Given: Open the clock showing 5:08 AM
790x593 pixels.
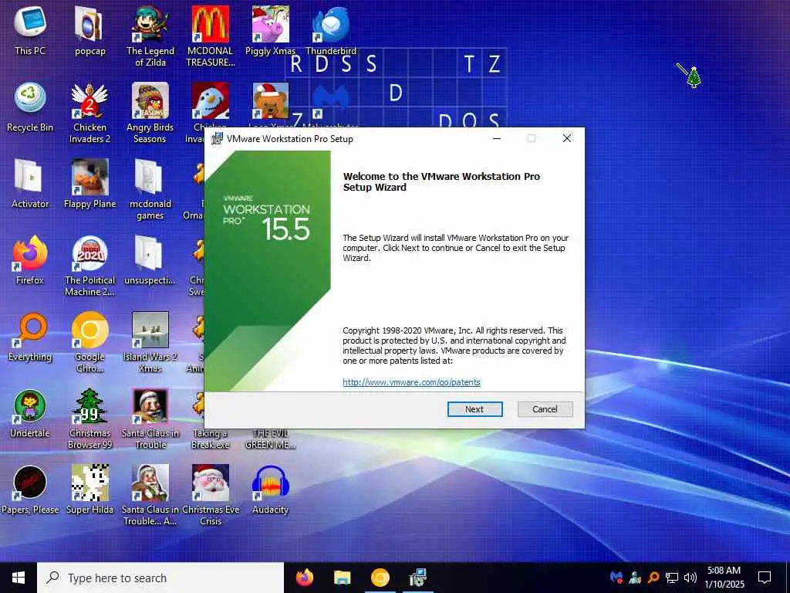Looking at the screenshot, I should [x=724, y=578].
